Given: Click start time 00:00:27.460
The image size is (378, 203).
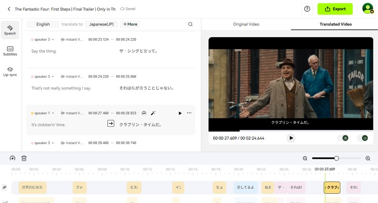Looking at the screenshot, I should [98, 113].
